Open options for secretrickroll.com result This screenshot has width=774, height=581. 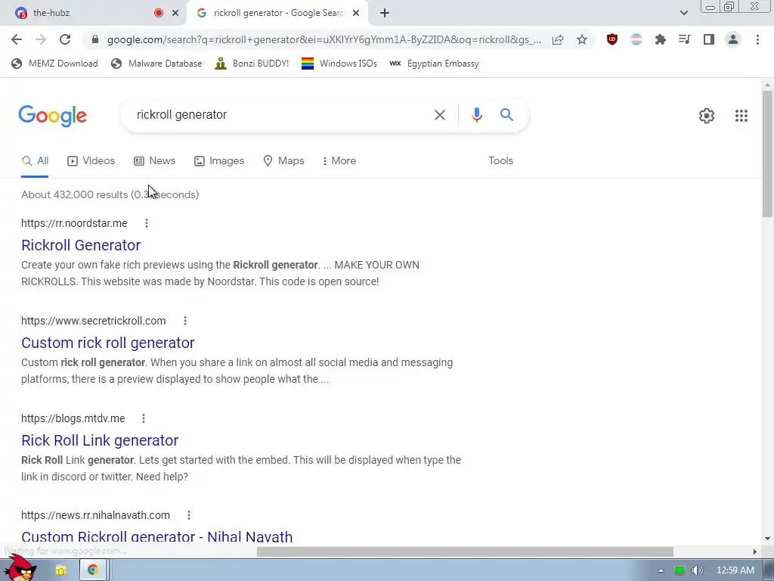185,321
